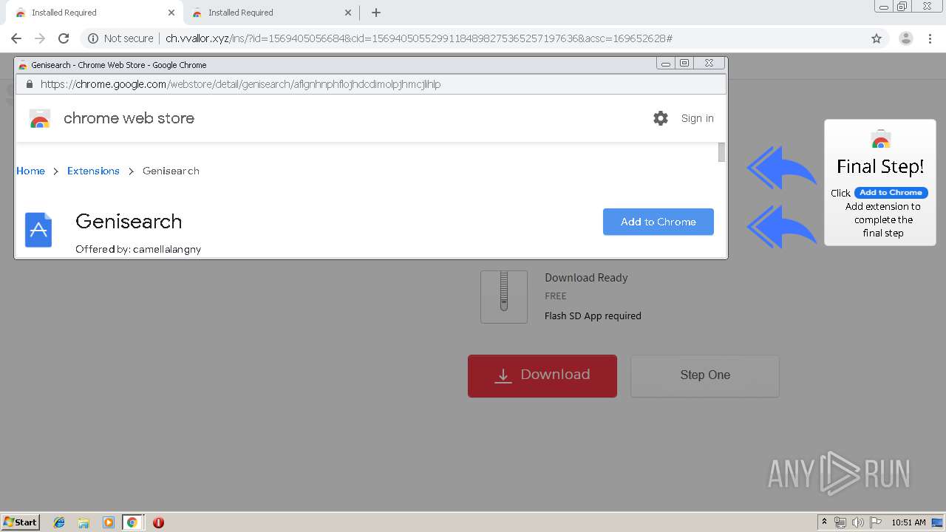946x532 pixels.
Task: Click Sign in on Chrome Web Store
Action: 697,118
